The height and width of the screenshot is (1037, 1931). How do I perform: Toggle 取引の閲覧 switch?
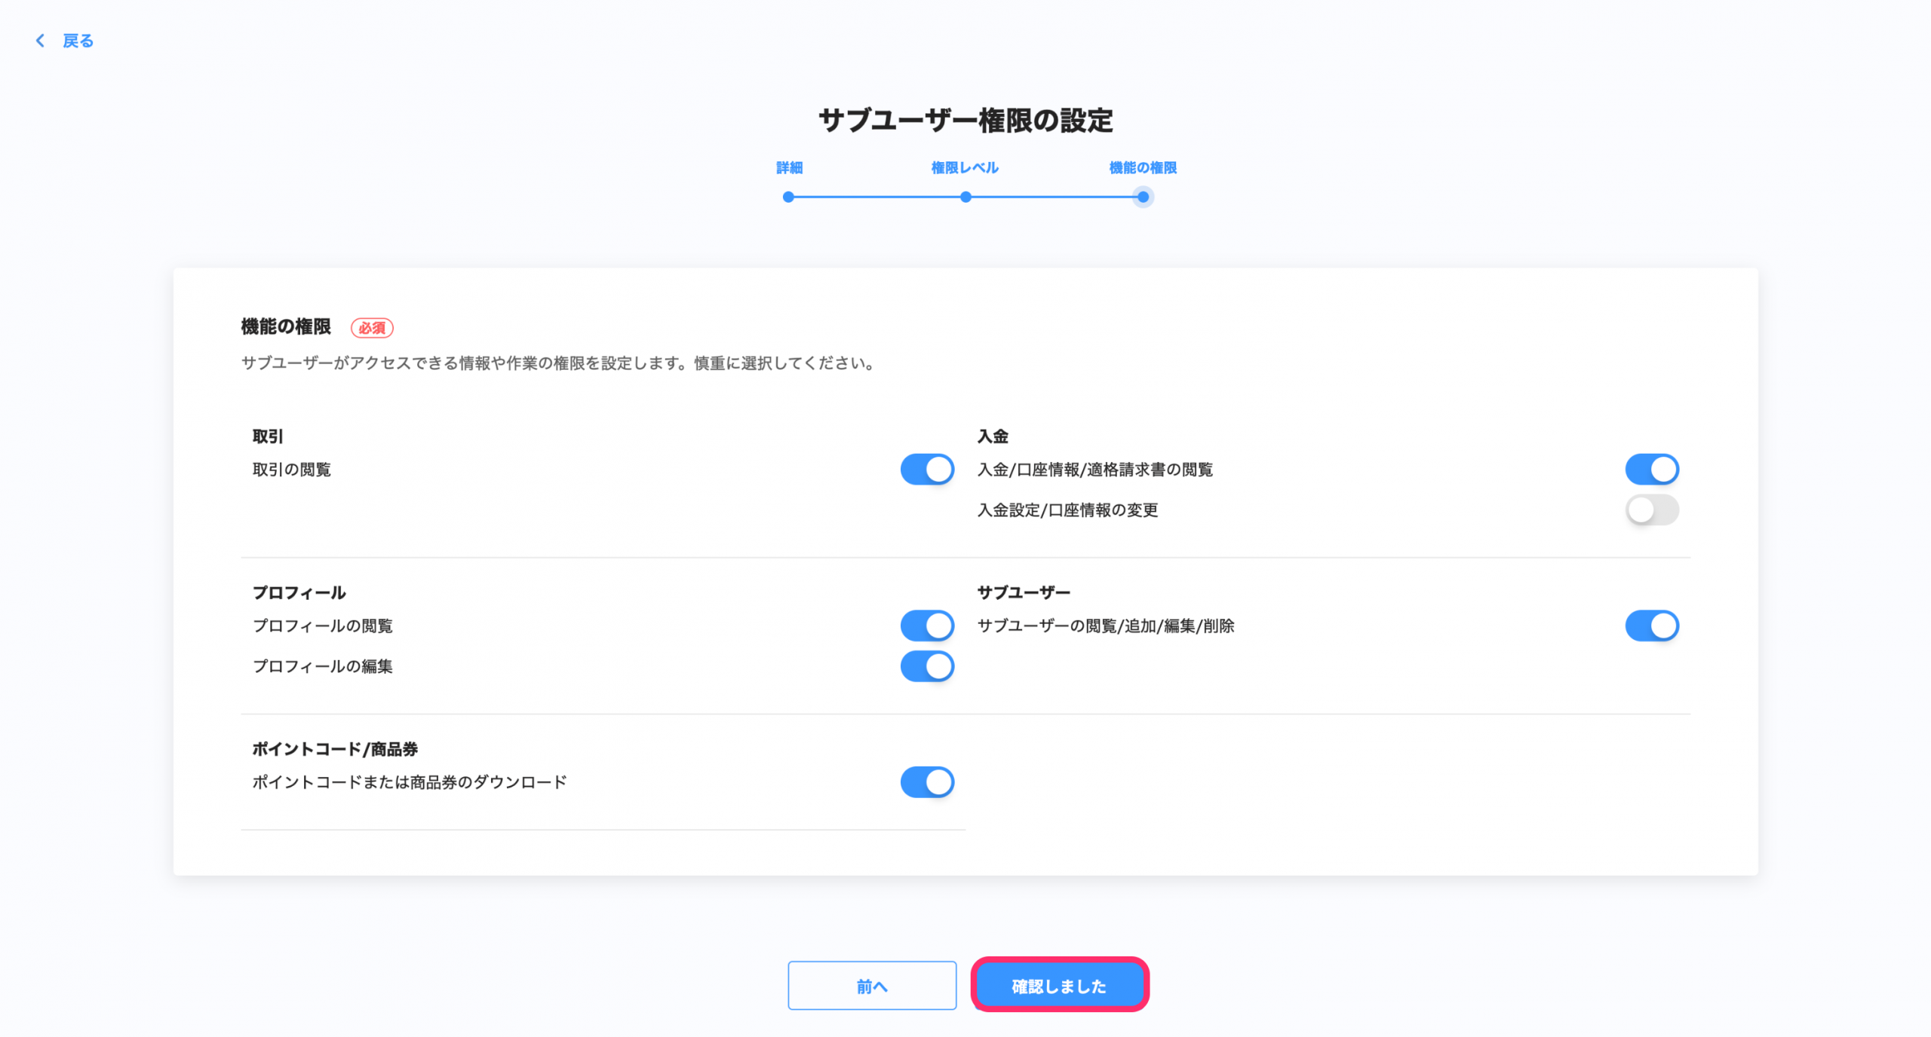927,470
